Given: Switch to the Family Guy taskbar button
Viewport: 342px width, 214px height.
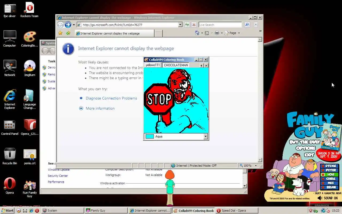Looking at the screenshot, I should point(106,211).
